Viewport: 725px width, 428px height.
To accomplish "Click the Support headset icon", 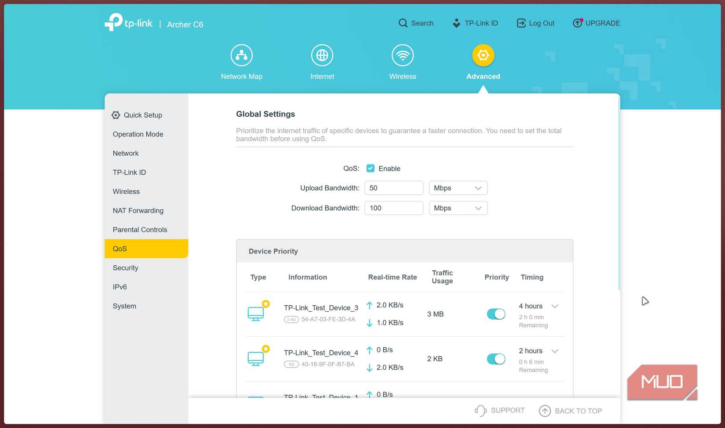I will (480, 410).
